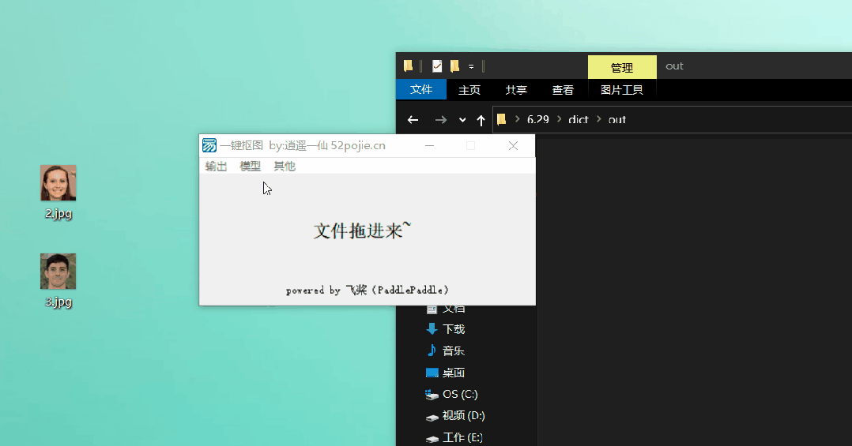852x446 pixels.
Task: Go up one folder level
Action: click(x=481, y=120)
